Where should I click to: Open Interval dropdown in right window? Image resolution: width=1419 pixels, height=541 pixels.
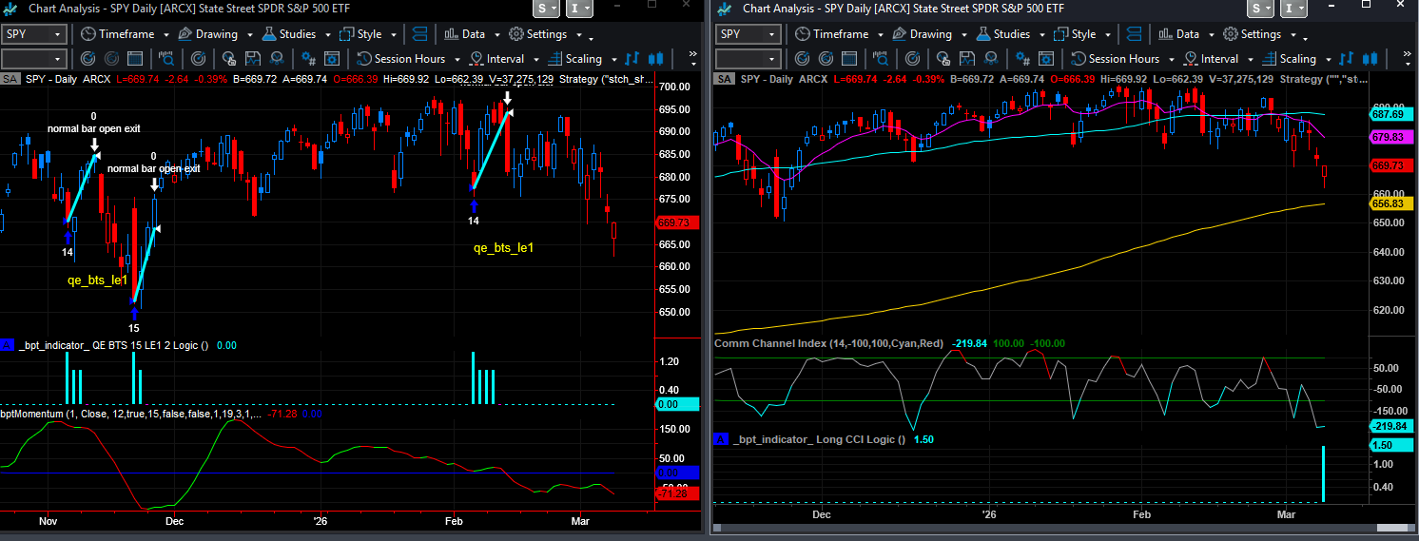click(1217, 59)
